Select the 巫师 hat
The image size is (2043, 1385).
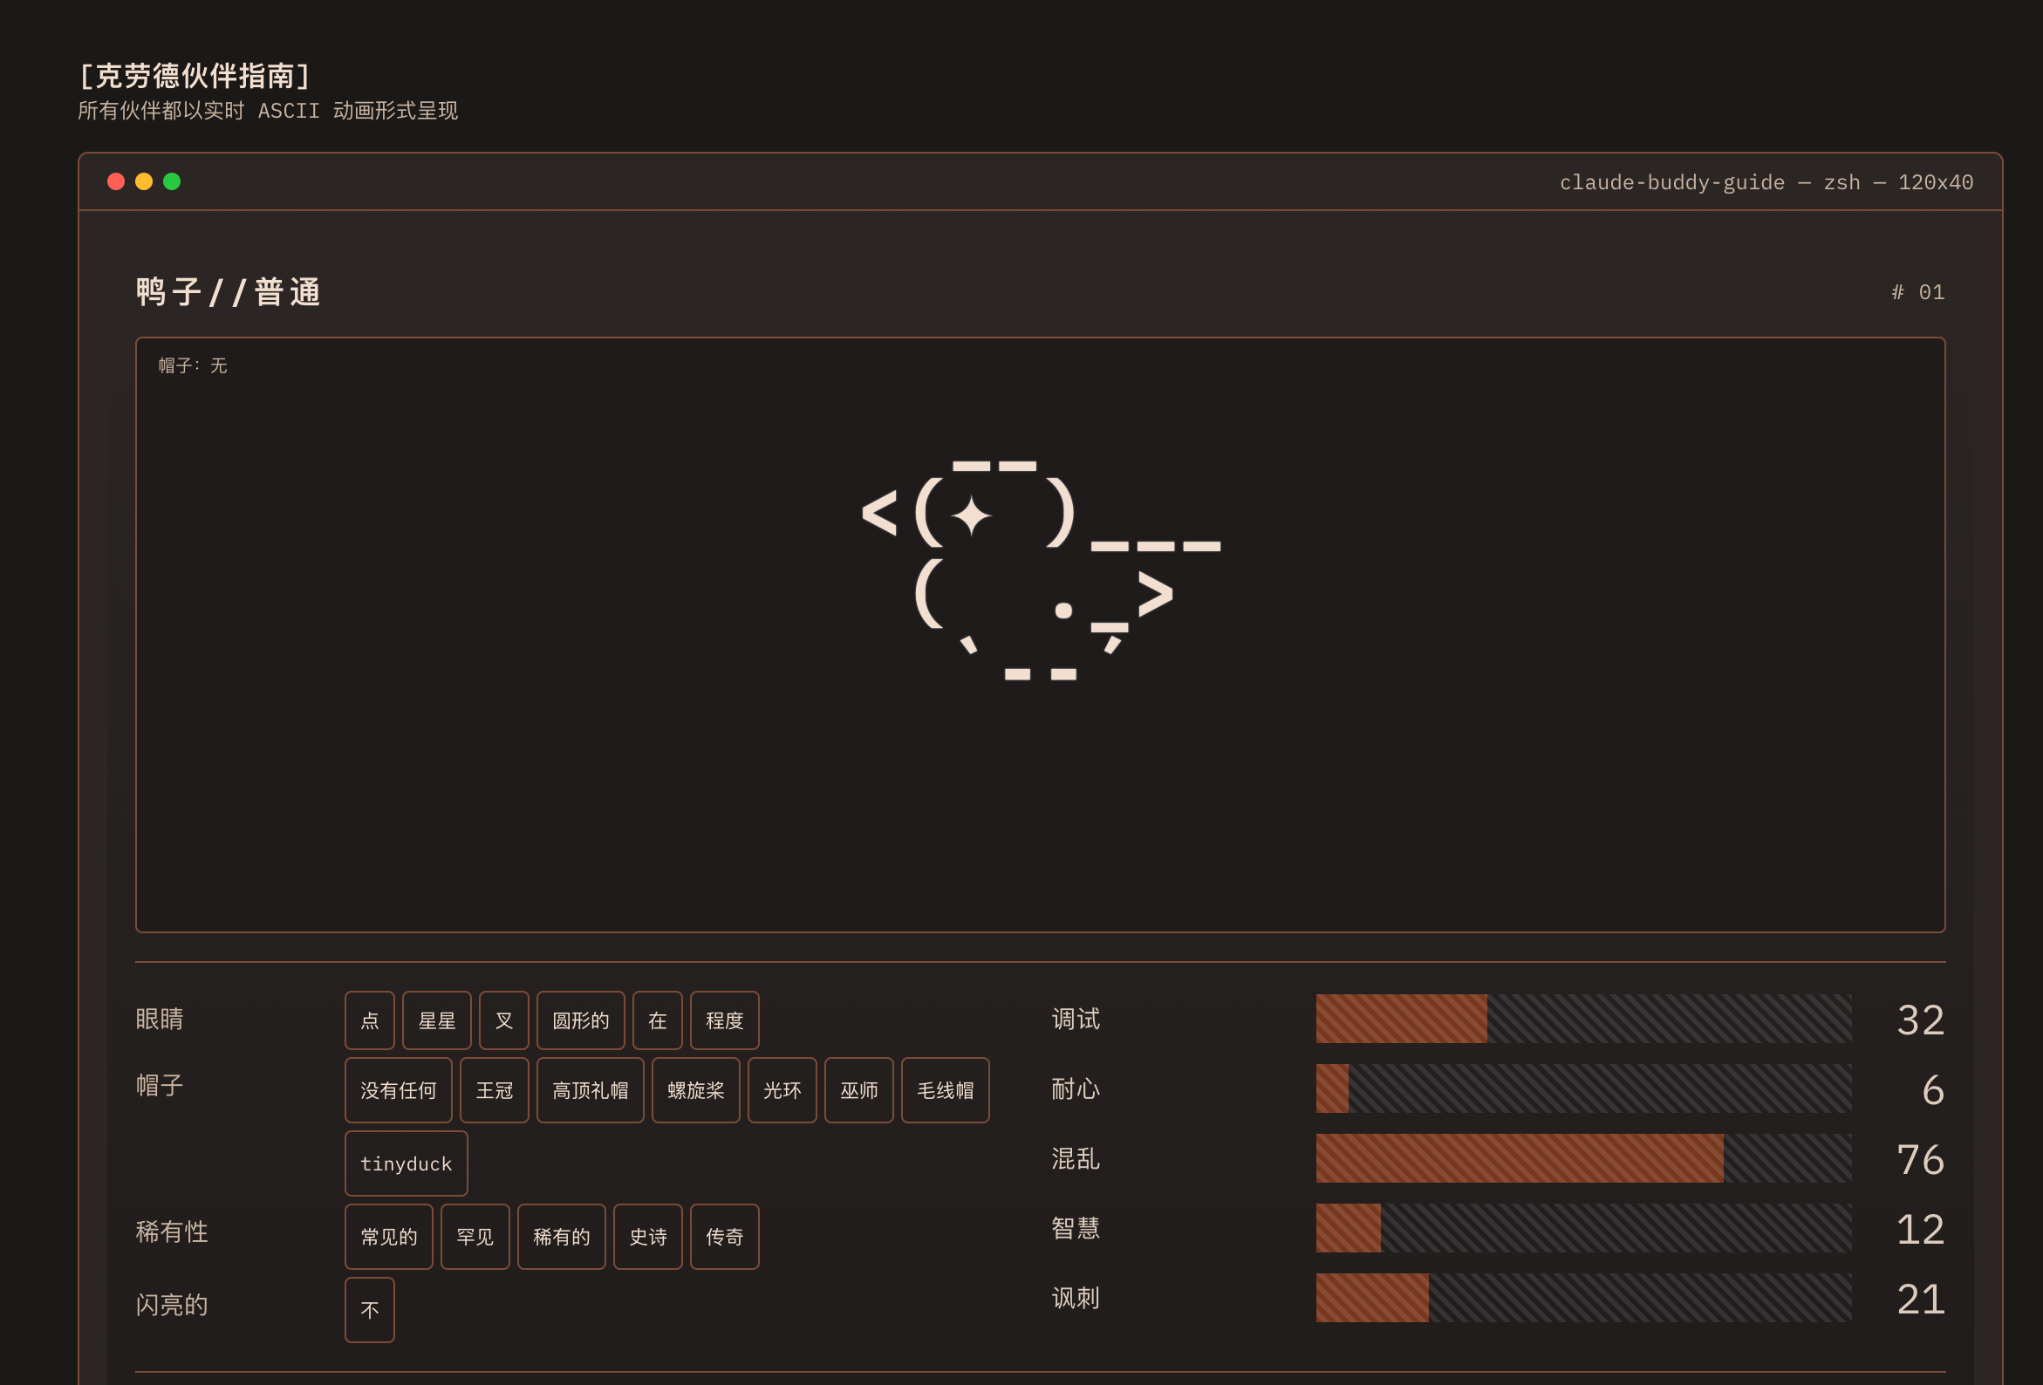click(x=858, y=1090)
